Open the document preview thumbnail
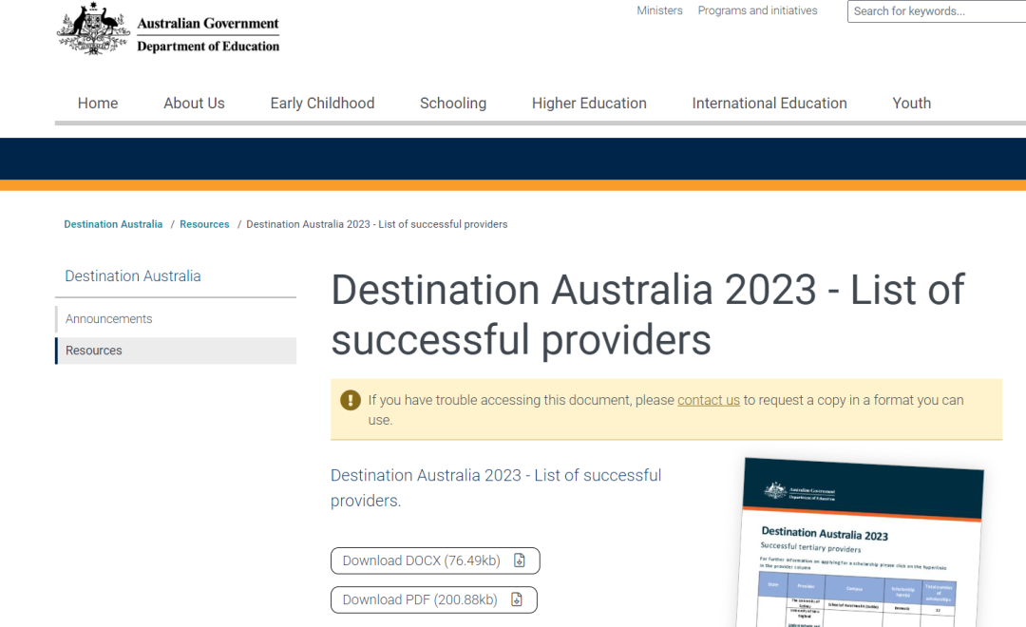This screenshot has width=1026, height=627. pos(860,541)
